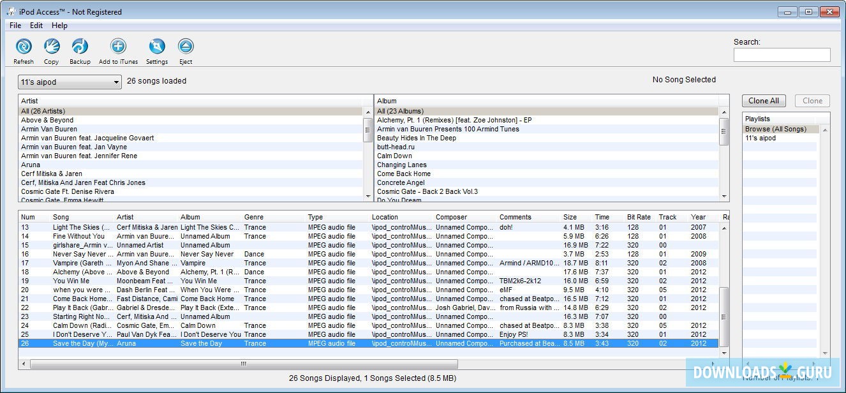Open the Edit menu
This screenshot has width=846, height=393.
[36, 26]
